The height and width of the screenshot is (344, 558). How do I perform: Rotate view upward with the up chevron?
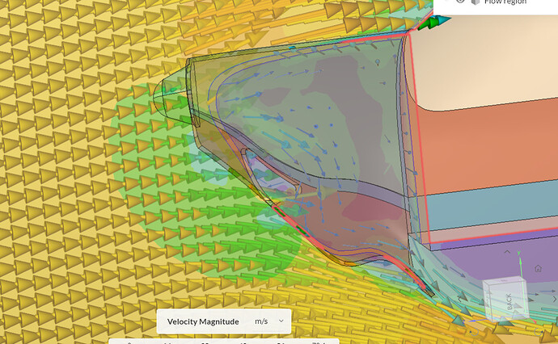pyautogui.click(x=507, y=252)
